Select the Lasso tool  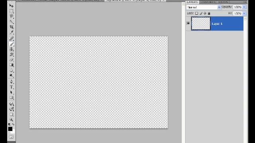[x=12, y=16]
